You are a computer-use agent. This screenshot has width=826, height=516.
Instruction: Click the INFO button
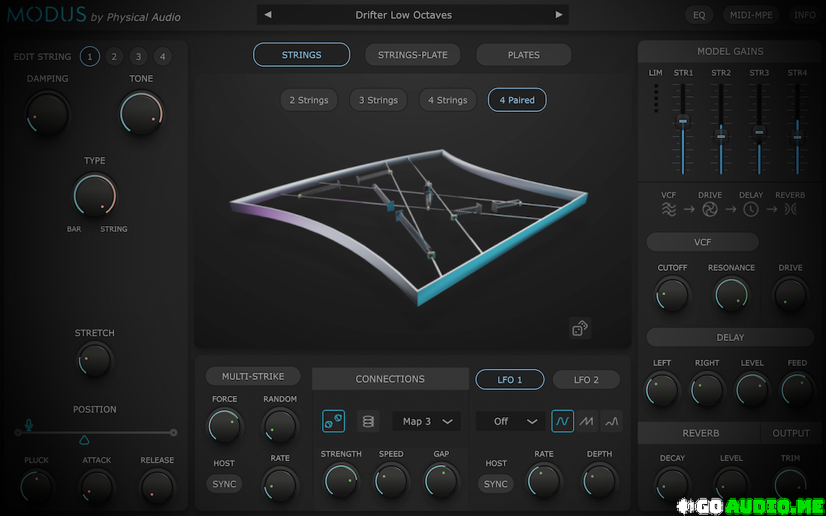(805, 15)
